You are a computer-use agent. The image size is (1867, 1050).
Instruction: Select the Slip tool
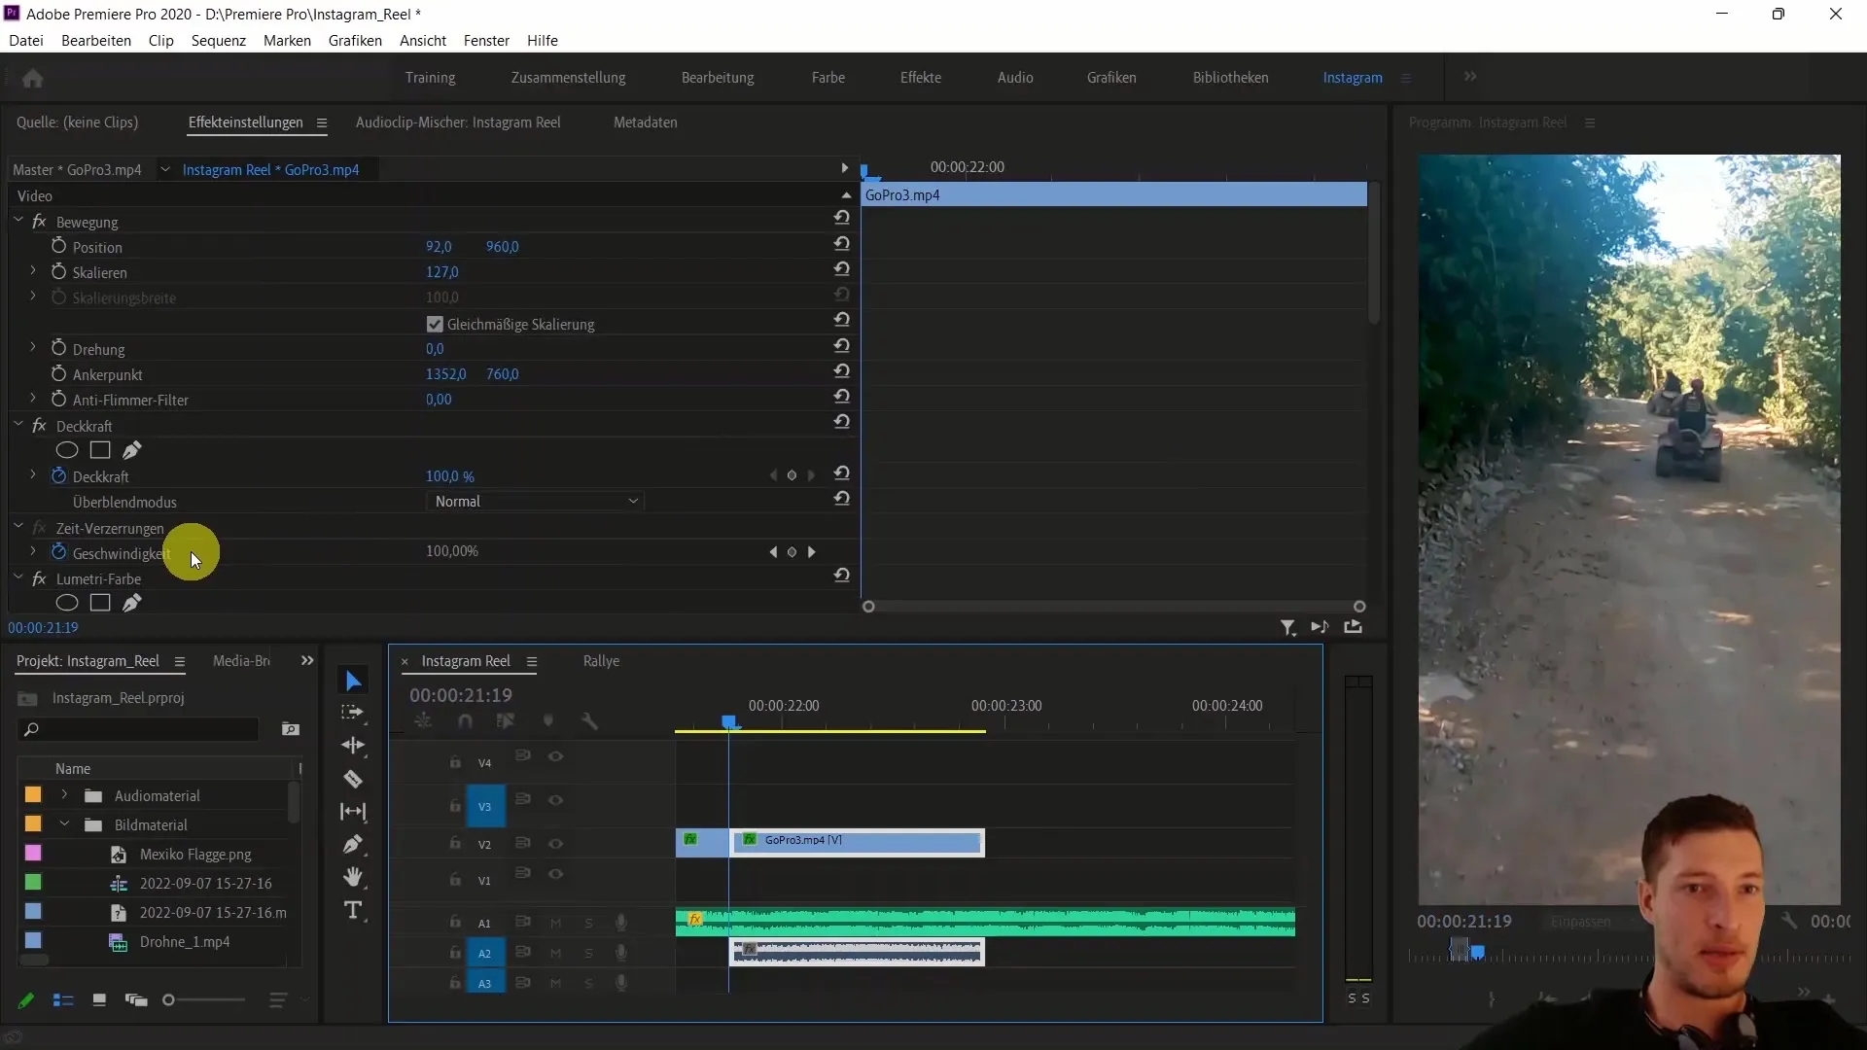pos(353,812)
